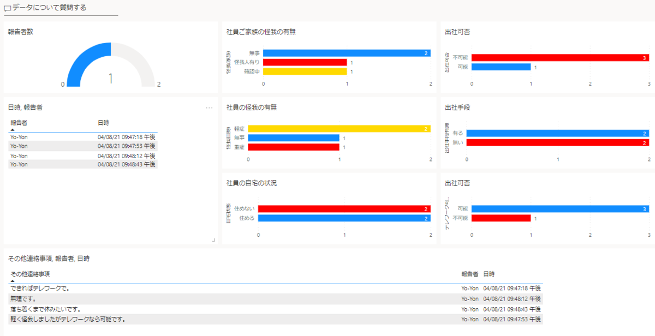Screen dimensions: 655x336
Task: Select Yo-Yon in the 09:47:18 row of 日時, 報告者 table
Action: (x=19, y=137)
